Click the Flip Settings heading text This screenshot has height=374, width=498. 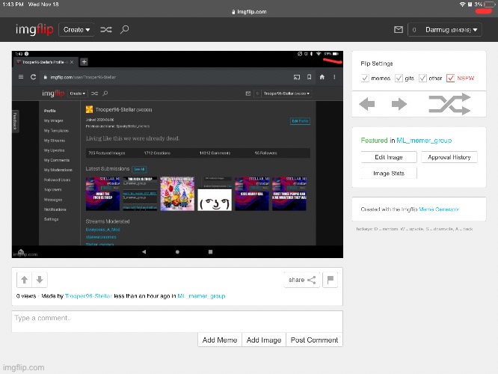pyautogui.click(x=377, y=64)
